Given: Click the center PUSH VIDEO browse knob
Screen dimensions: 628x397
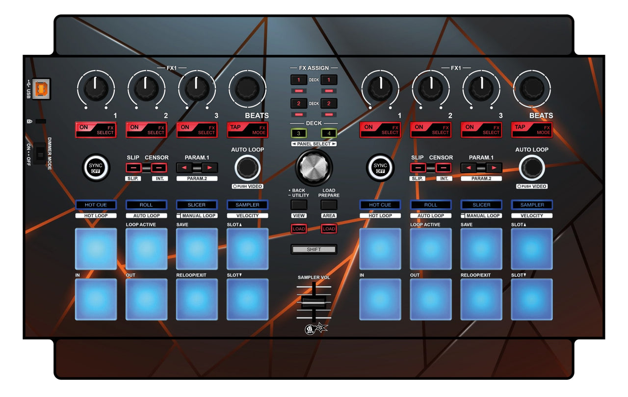Looking at the screenshot, I should 314,167.
